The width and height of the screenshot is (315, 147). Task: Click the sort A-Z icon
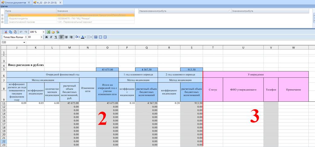pyautogui.click(x=58, y=32)
